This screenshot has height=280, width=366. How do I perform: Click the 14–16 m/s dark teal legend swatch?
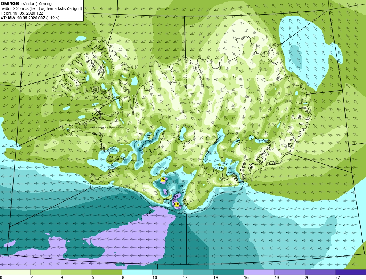point(229,272)
